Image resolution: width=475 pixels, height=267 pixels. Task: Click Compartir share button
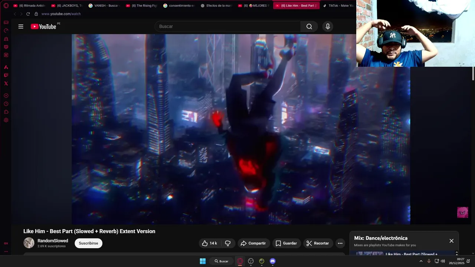tap(254, 243)
